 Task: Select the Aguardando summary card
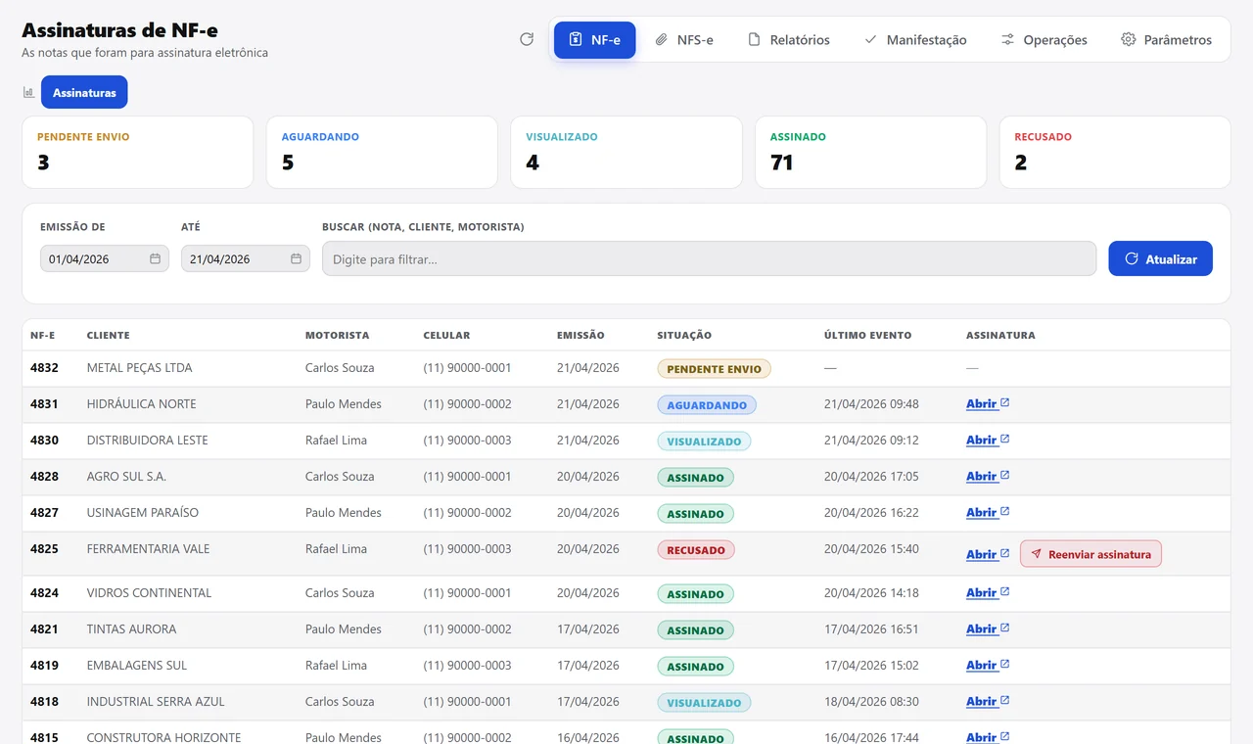tap(382, 152)
